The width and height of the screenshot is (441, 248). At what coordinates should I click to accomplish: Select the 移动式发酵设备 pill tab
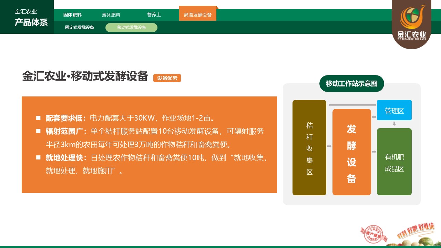[131, 28]
